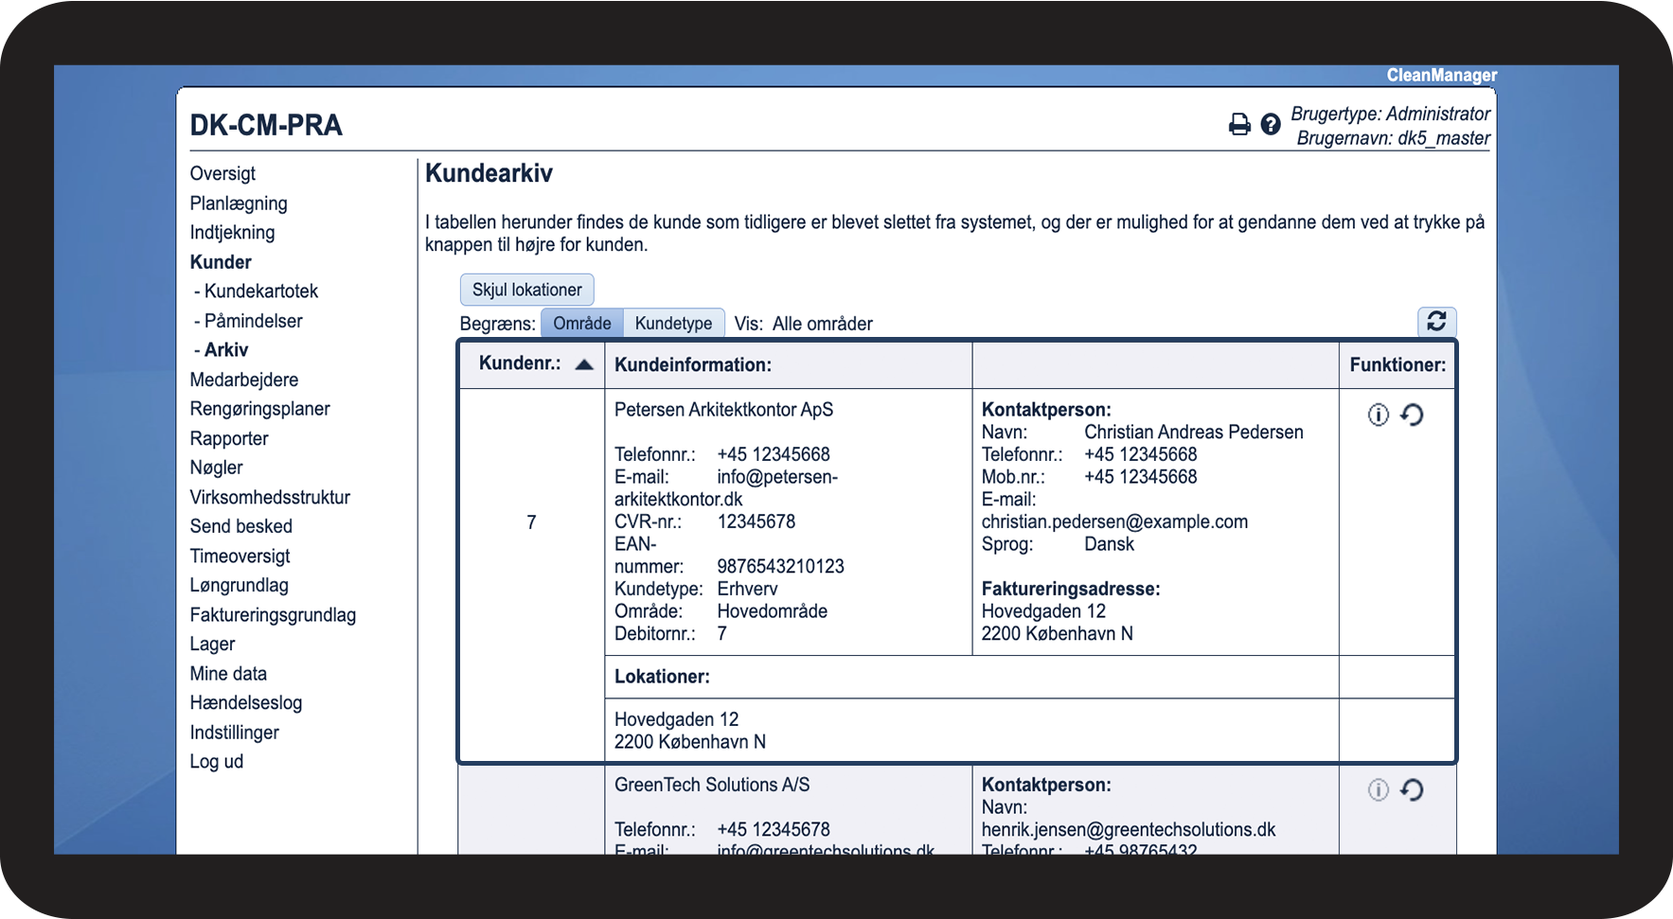Open Faktureringsgrundlag page
This screenshot has height=919, width=1673.
coord(273,615)
